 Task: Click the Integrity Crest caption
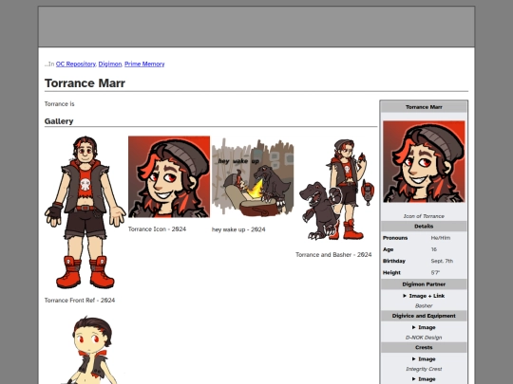tap(424, 369)
